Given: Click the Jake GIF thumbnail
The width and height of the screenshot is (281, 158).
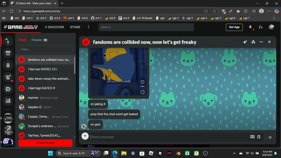Looking at the screenshot, I should [118, 72].
